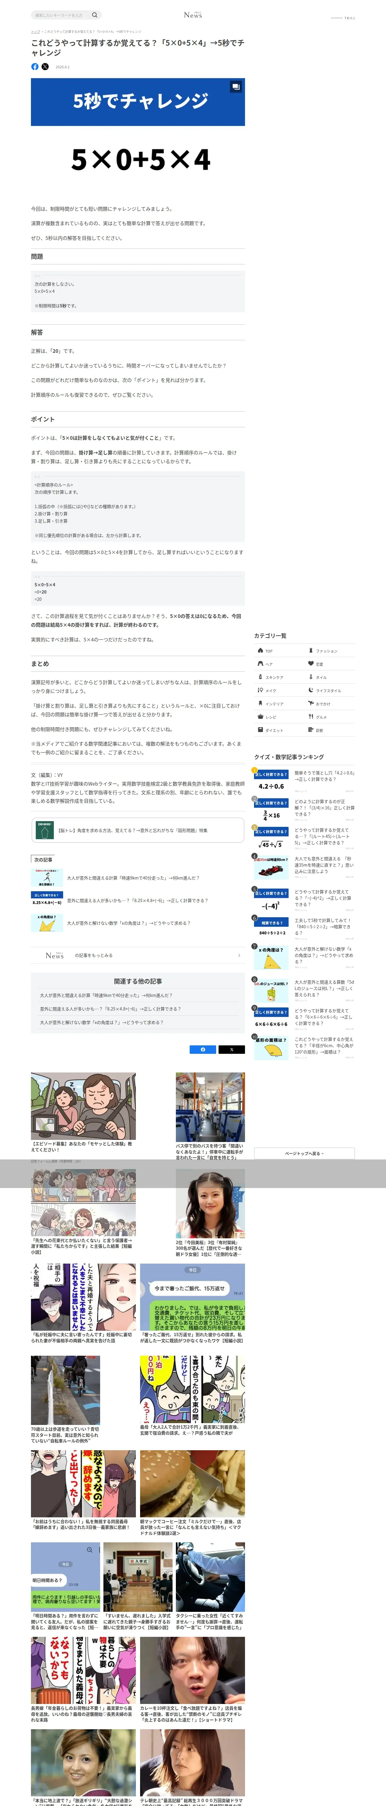Open ranking number 10 扇形の面積は？ thumbnail

point(271,1047)
